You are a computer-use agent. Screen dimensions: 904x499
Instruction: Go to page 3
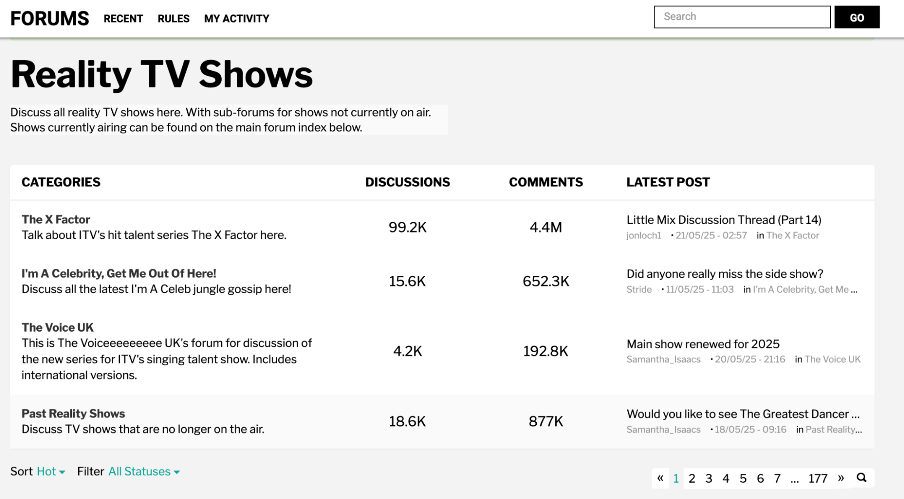(709, 478)
